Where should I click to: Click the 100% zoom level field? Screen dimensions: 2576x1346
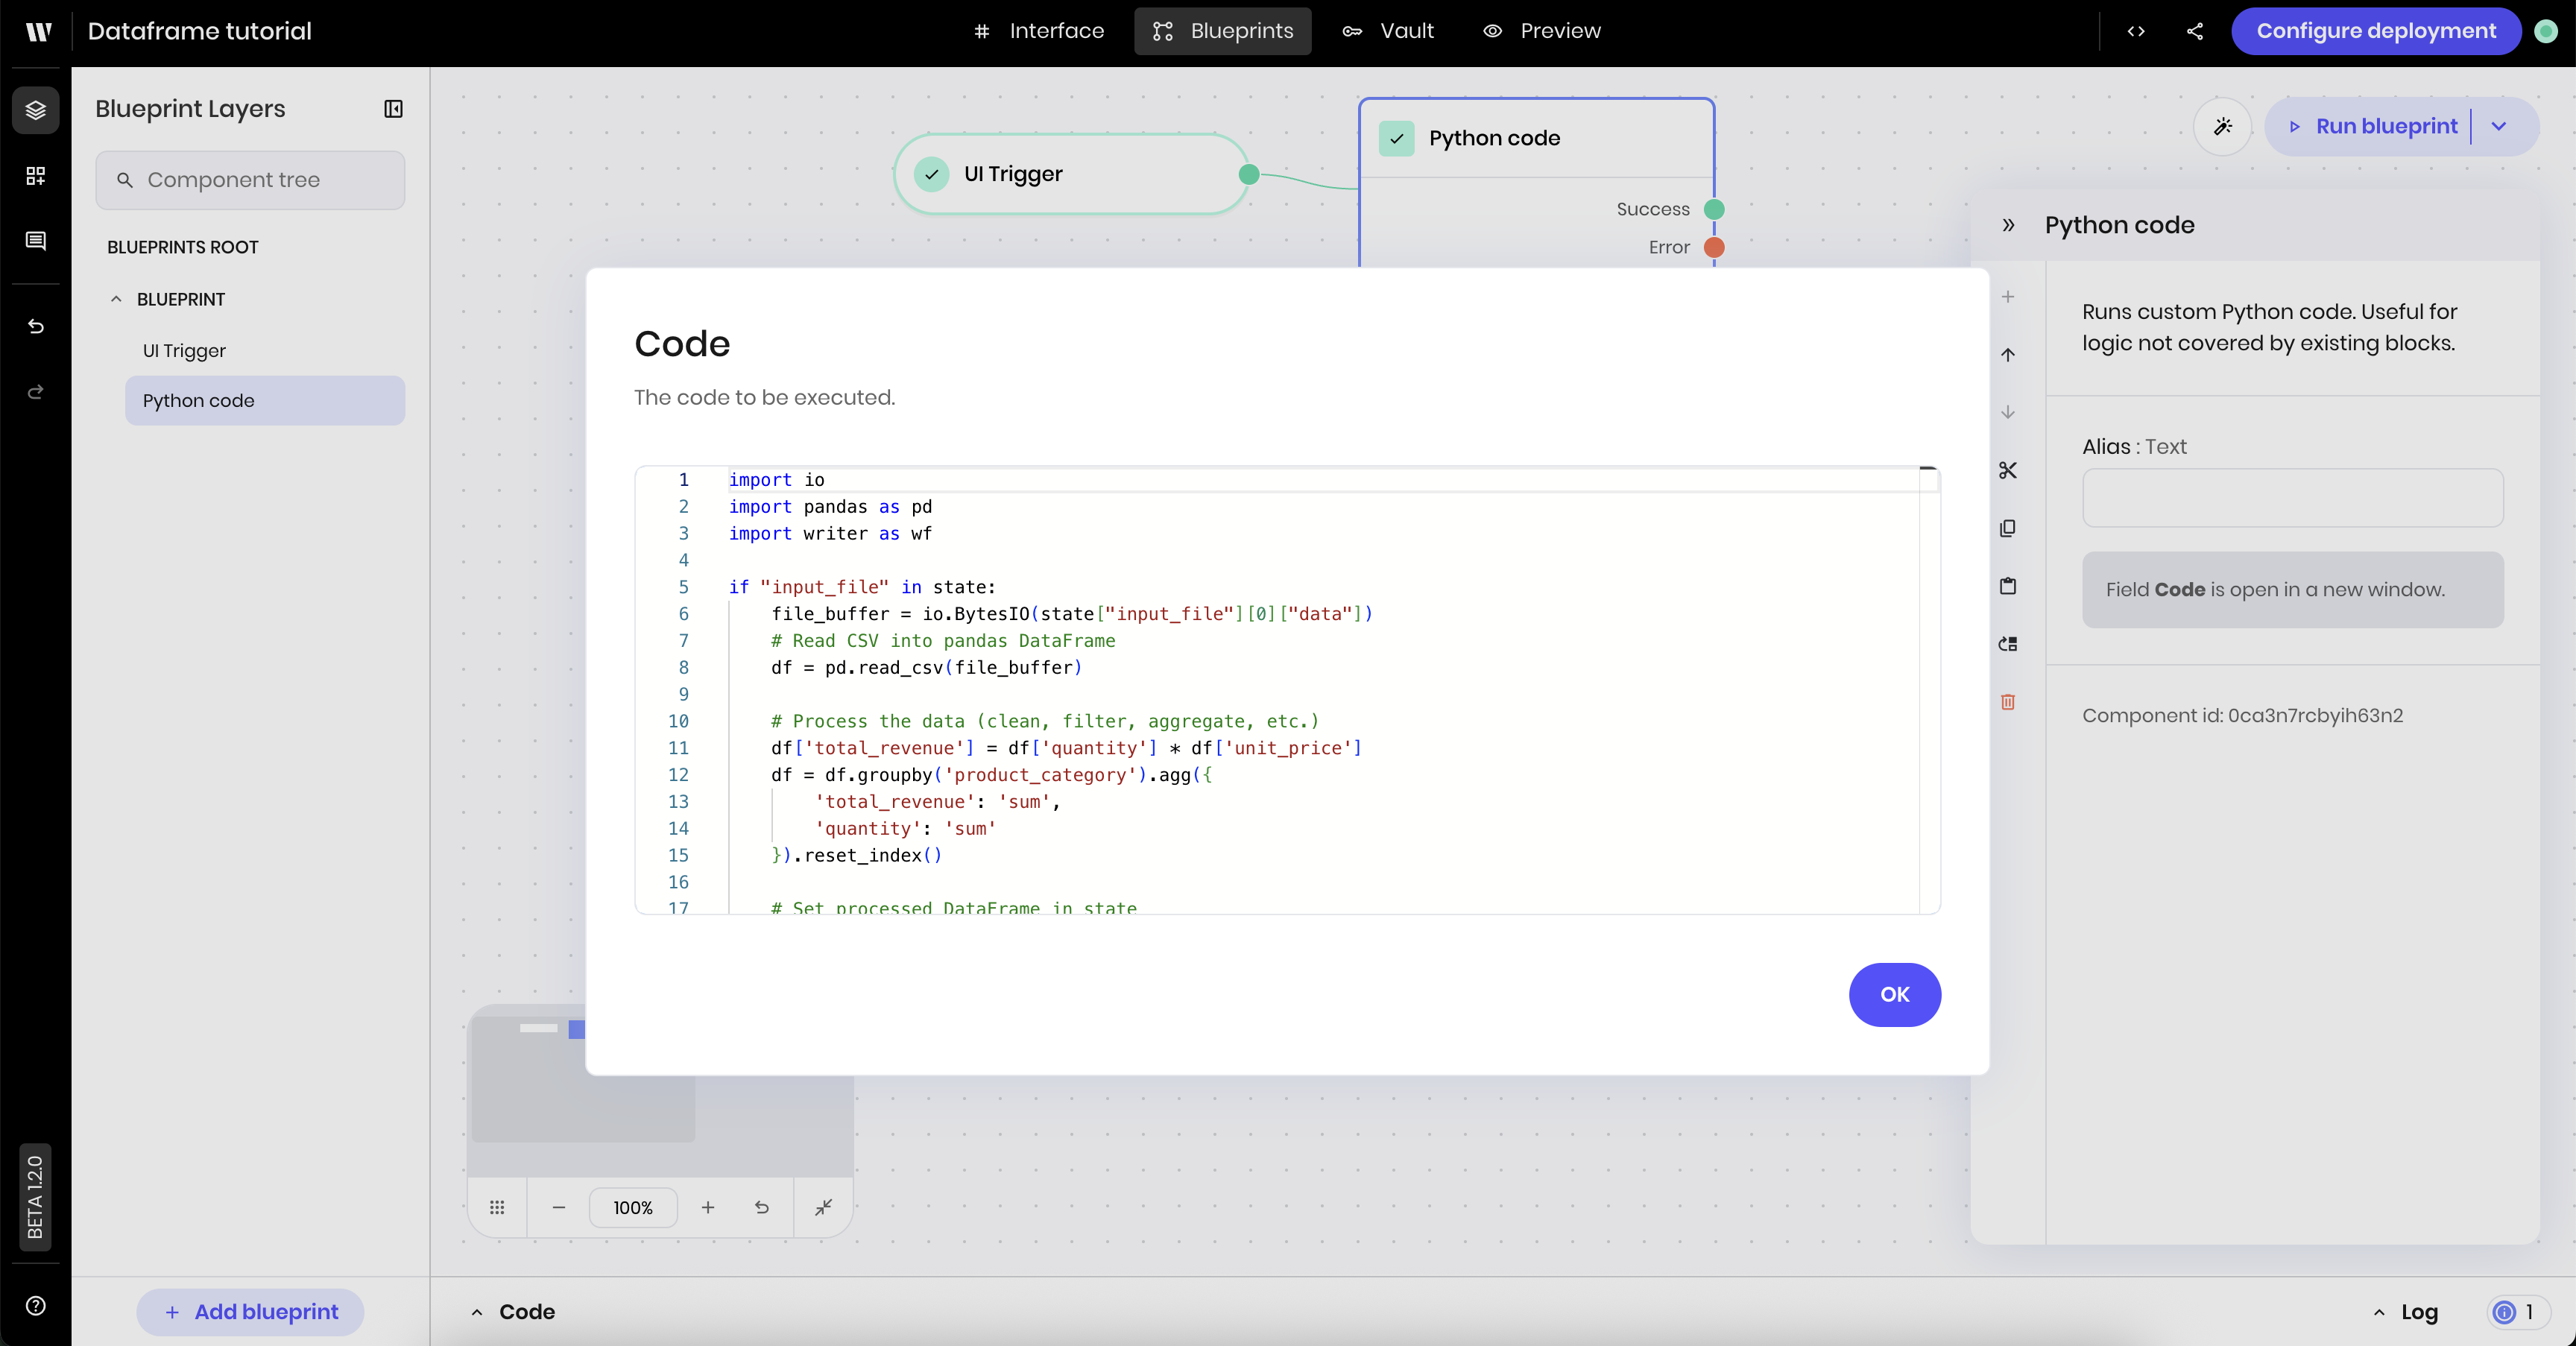pos(633,1207)
